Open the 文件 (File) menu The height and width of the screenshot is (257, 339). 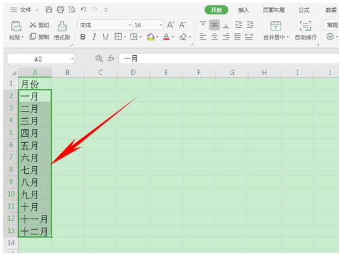pyautogui.click(x=25, y=10)
